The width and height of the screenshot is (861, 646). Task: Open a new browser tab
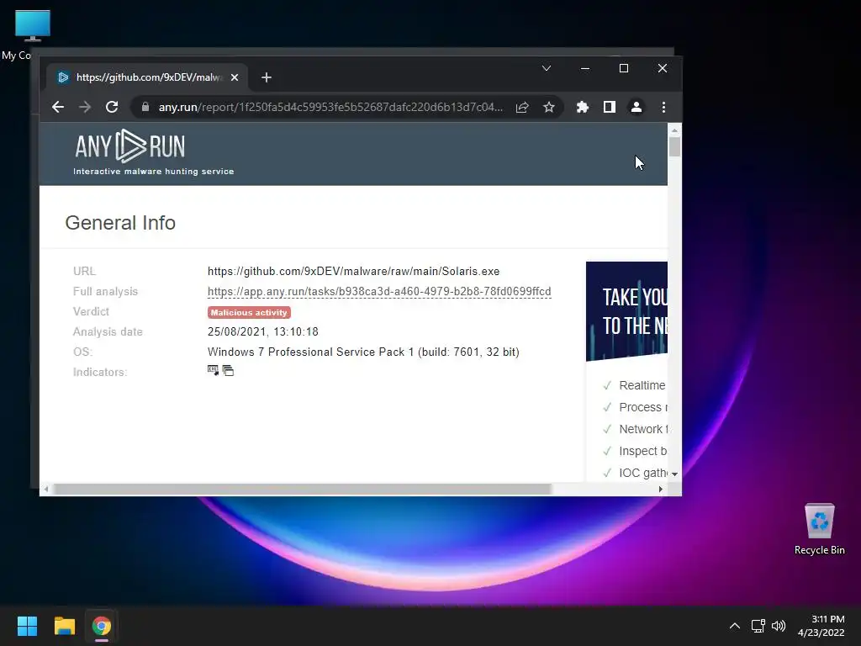click(x=267, y=77)
